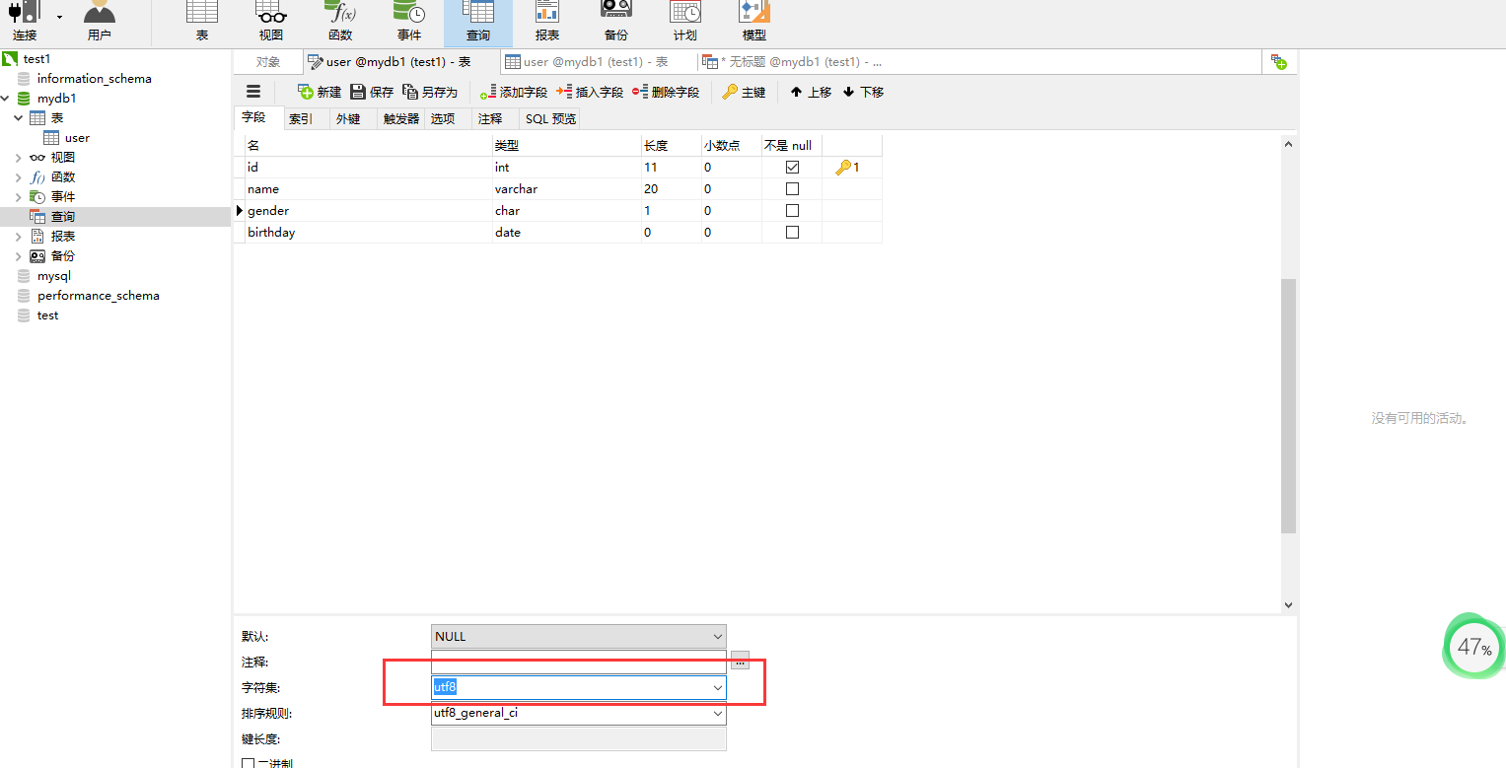Check 不是null for the birthday field

(x=791, y=232)
